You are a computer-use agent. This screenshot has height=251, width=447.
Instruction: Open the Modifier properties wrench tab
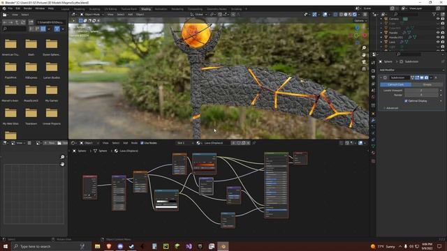click(373, 120)
